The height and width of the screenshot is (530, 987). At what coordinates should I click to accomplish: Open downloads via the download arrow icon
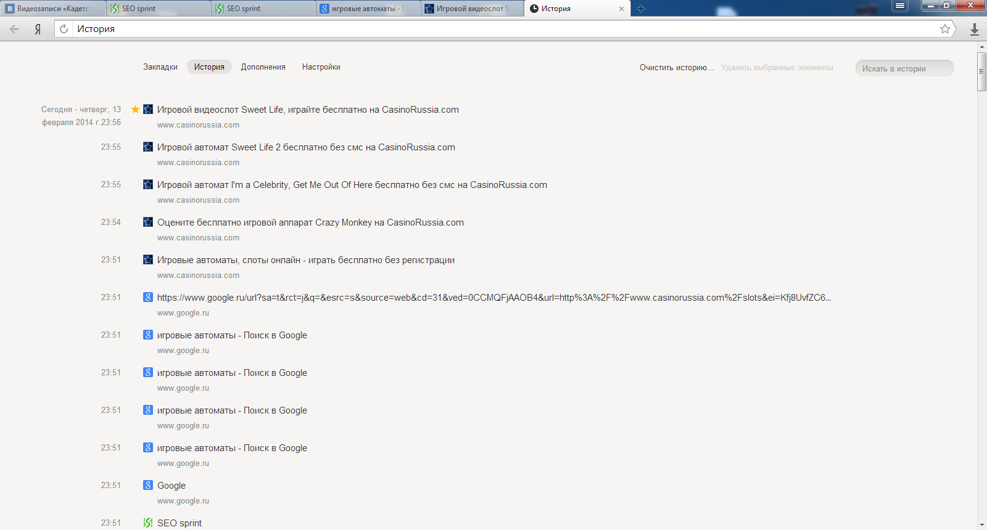pyautogui.click(x=975, y=29)
